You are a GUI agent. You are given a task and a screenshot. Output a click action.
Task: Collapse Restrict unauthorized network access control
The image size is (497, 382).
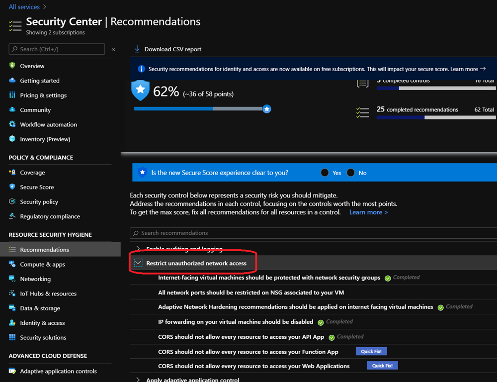point(138,263)
